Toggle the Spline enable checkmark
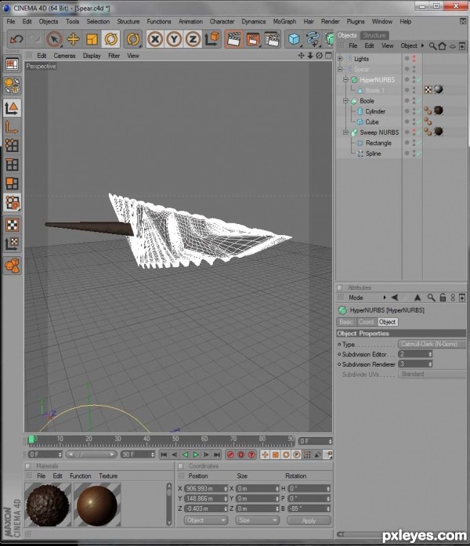This screenshot has height=546, width=470. (419, 154)
